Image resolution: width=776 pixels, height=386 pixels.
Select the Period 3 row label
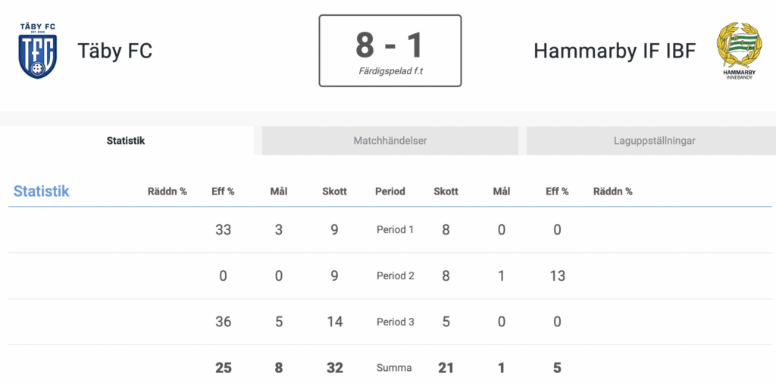[395, 322]
